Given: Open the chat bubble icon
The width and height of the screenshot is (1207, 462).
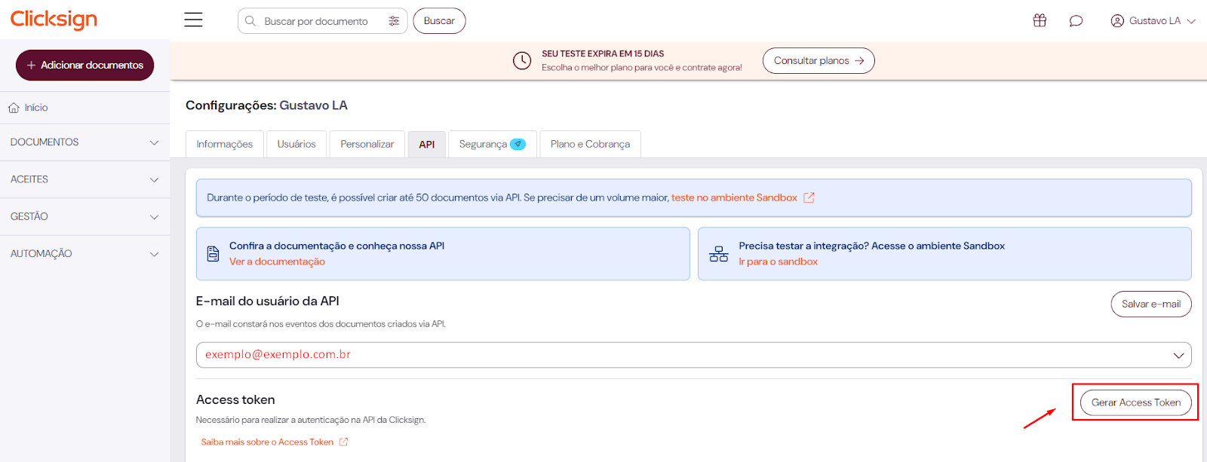Looking at the screenshot, I should (1076, 20).
